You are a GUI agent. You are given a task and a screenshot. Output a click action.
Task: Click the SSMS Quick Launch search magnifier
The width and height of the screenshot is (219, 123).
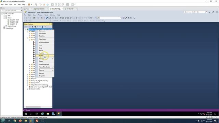[x=206, y=12]
